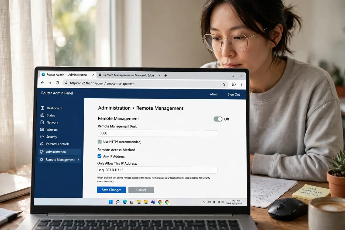
Task: Expand the Remote Management sidebar chevron
Action: point(78,160)
